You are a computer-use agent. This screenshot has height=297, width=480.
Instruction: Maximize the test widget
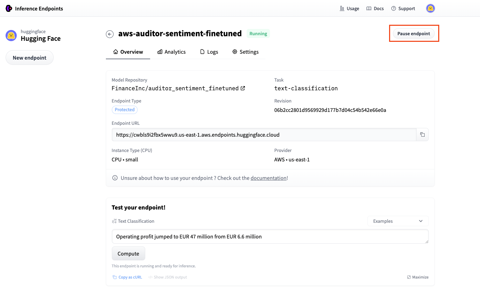tap(418, 277)
